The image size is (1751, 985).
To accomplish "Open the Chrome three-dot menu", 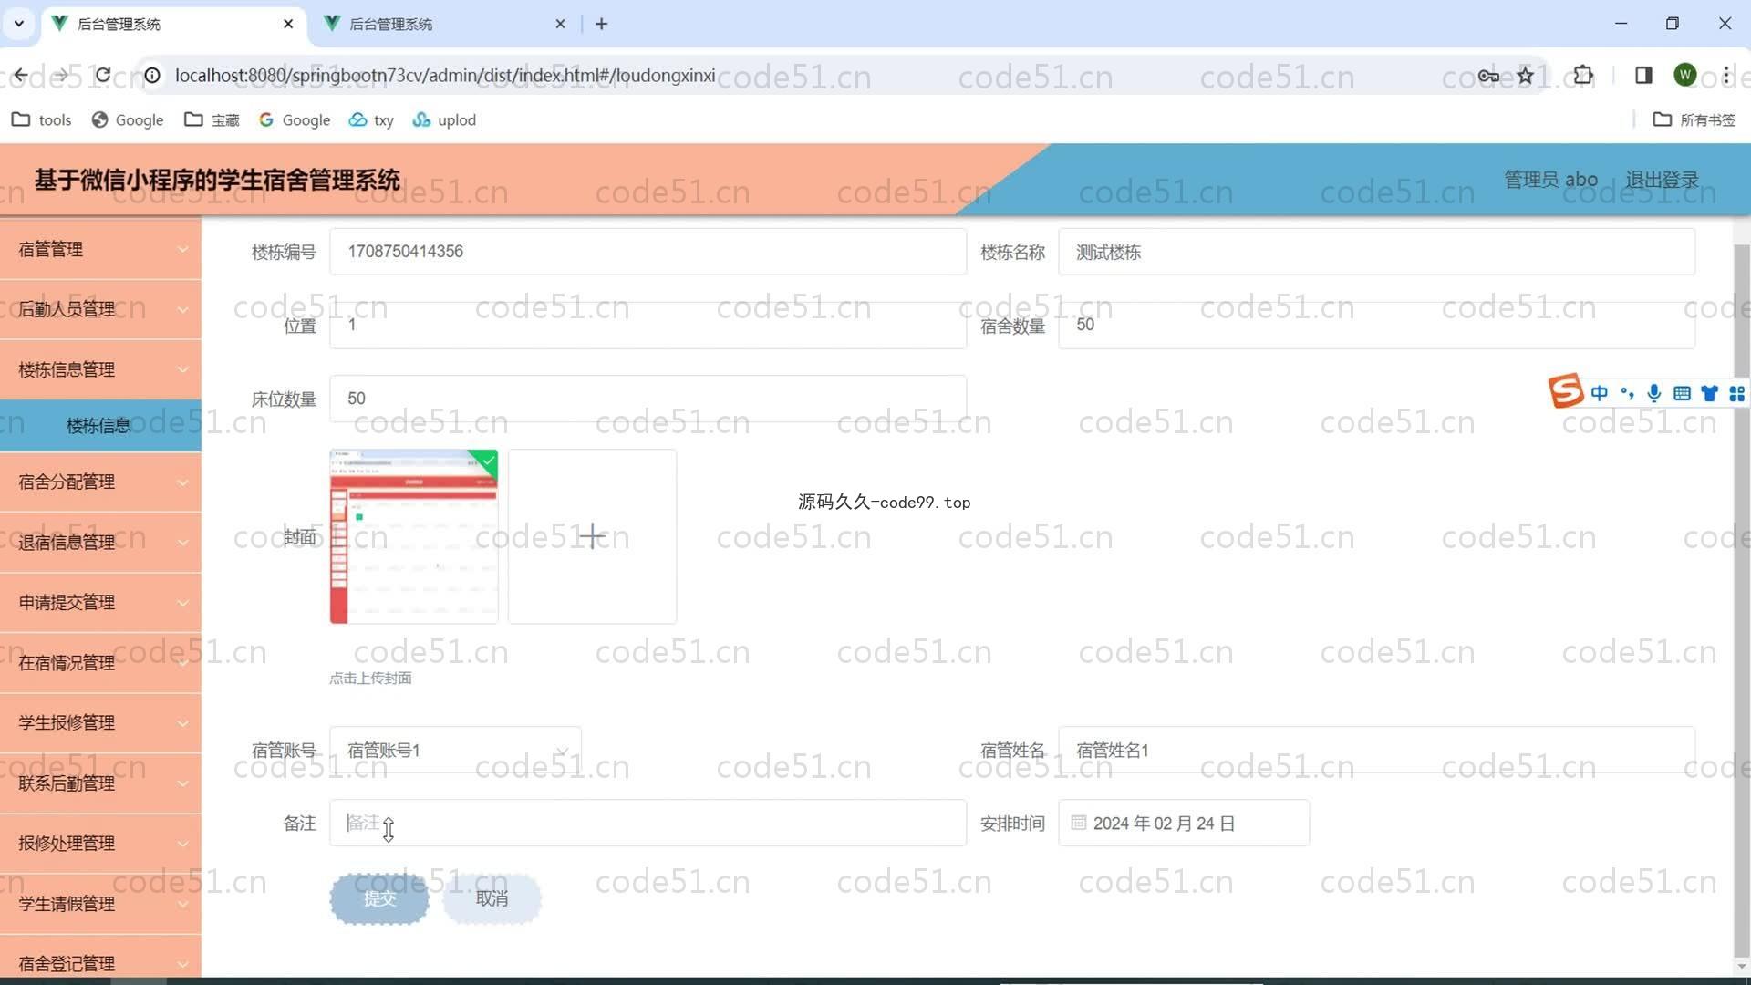I will coord(1726,75).
